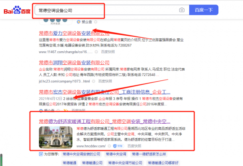
Task: Click the 保障 shield badge on 德为舒适家 result
Action: pos(116,145)
